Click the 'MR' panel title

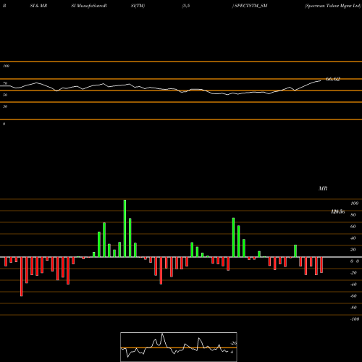pos(323,189)
